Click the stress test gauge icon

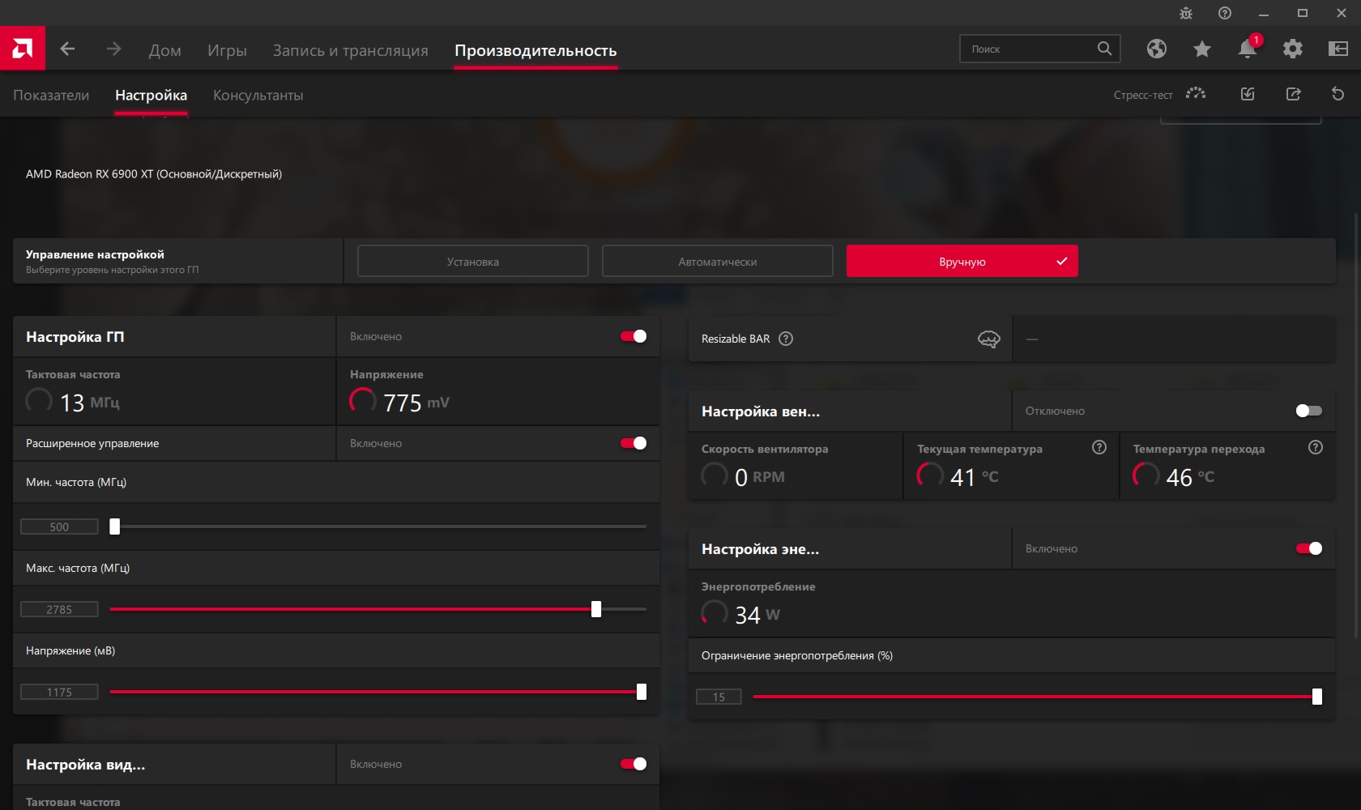pyautogui.click(x=1196, y=94)
